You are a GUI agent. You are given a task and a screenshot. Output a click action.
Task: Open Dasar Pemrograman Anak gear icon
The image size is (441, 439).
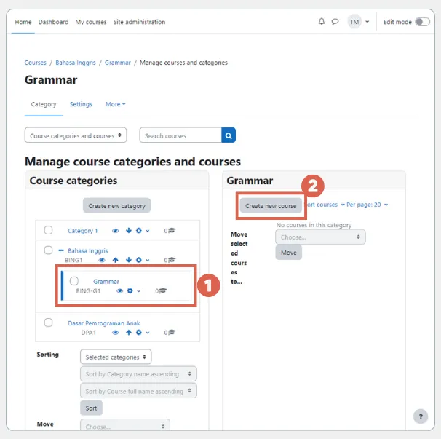click(139, 333)
